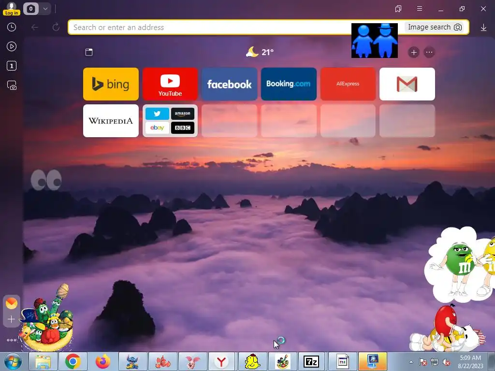Click the Yandex Browser taskbar icon
This screenshot has height=371, width=495.
221,361
